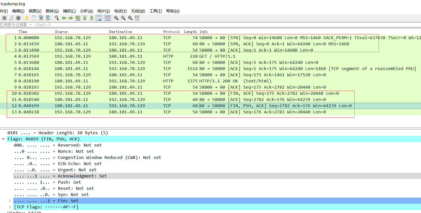
Task: Open the 无线(W) menu
Action: pos(138,11)
